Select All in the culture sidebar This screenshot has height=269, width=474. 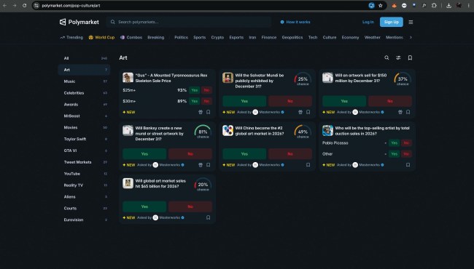point(85,58)
